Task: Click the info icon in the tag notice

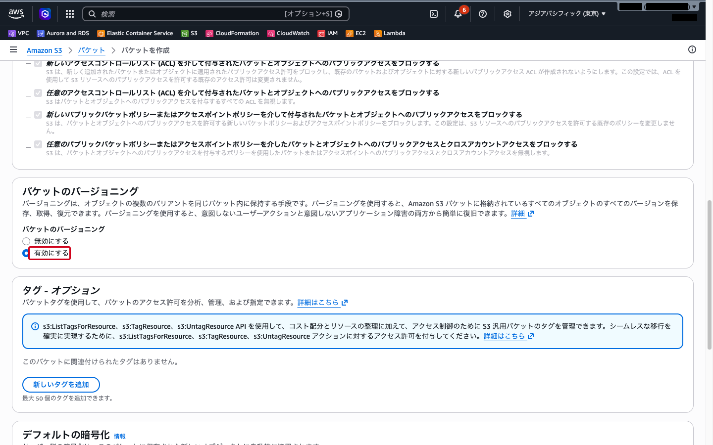Action: point(35,326)
